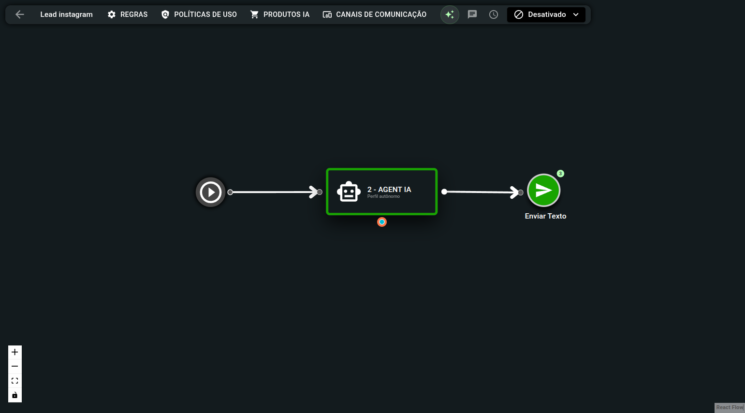The image size is (745, 413).
Task: Click the orange handle below agent node
Action: pyautogui.click(x=382, y=222)
